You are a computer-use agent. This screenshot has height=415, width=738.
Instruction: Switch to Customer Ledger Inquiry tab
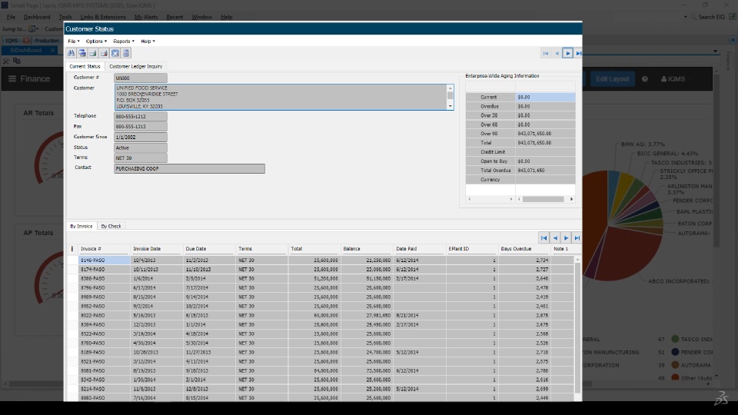135,66
